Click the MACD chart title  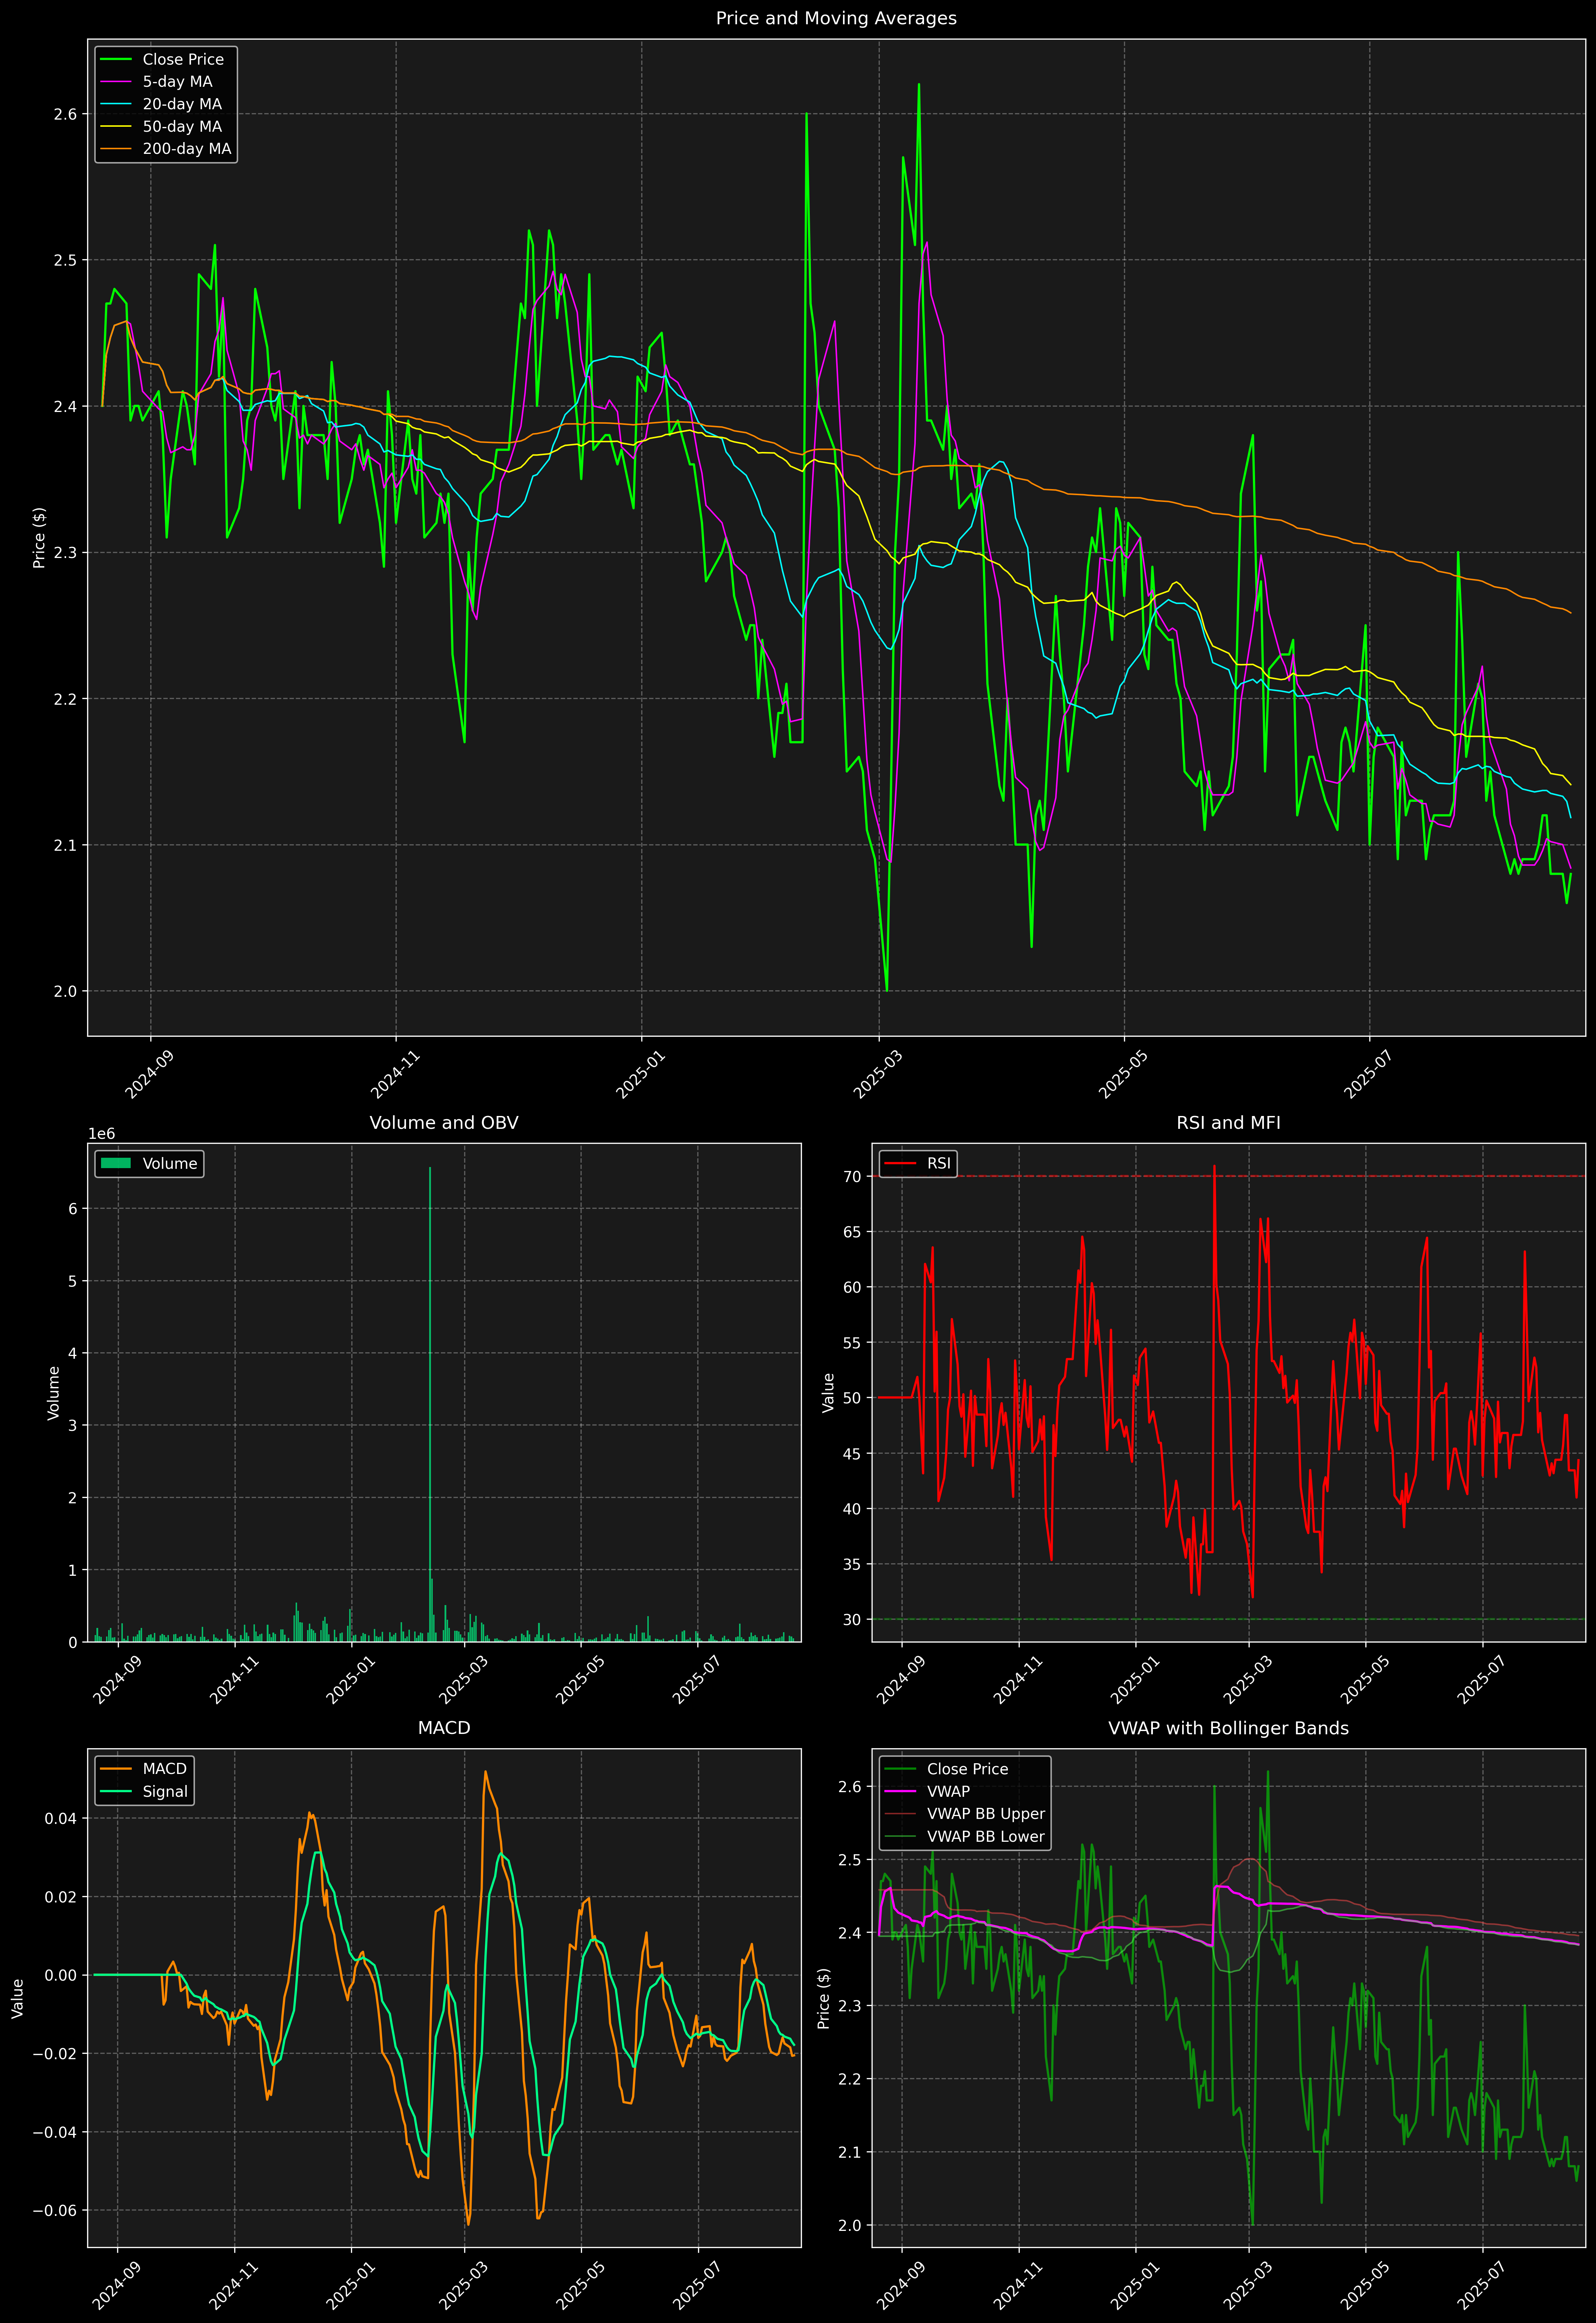(x=444, y=1728)
